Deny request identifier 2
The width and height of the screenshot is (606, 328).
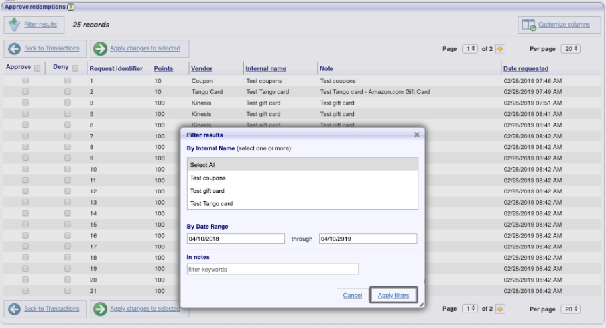pos(68,91)
